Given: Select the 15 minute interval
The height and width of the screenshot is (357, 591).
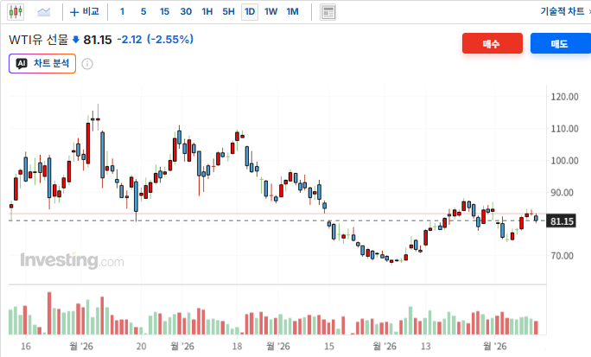Looking at the screenshot, I should [164, 12].
